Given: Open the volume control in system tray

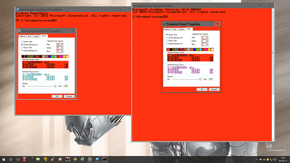Looking at the screenshot, I should 264,160.
